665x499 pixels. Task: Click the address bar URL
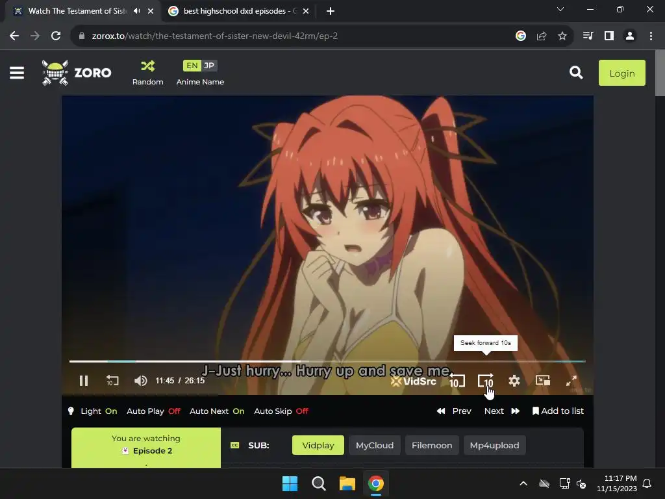coord(214,36)
